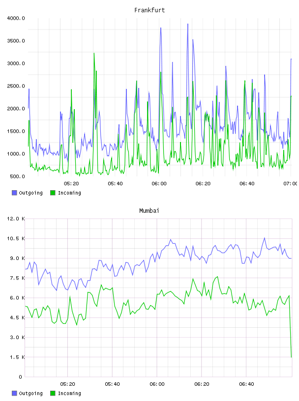Click the 06:20 time label under Mumbai chart
Screen dimensions: 299x401
tap(202, 384)
